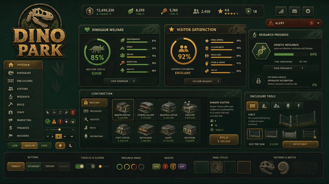Click the visitors count people icon

coord(196,11)
